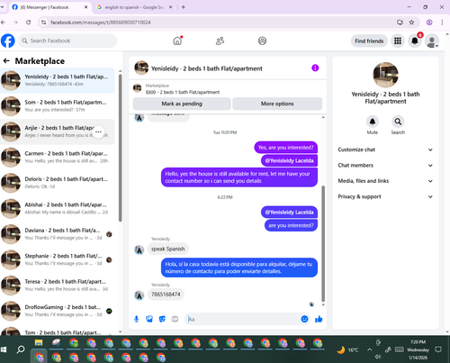This screenshot has height=363, width=450.
Task: Click the Mute bell icon
Action: point(373,122)
